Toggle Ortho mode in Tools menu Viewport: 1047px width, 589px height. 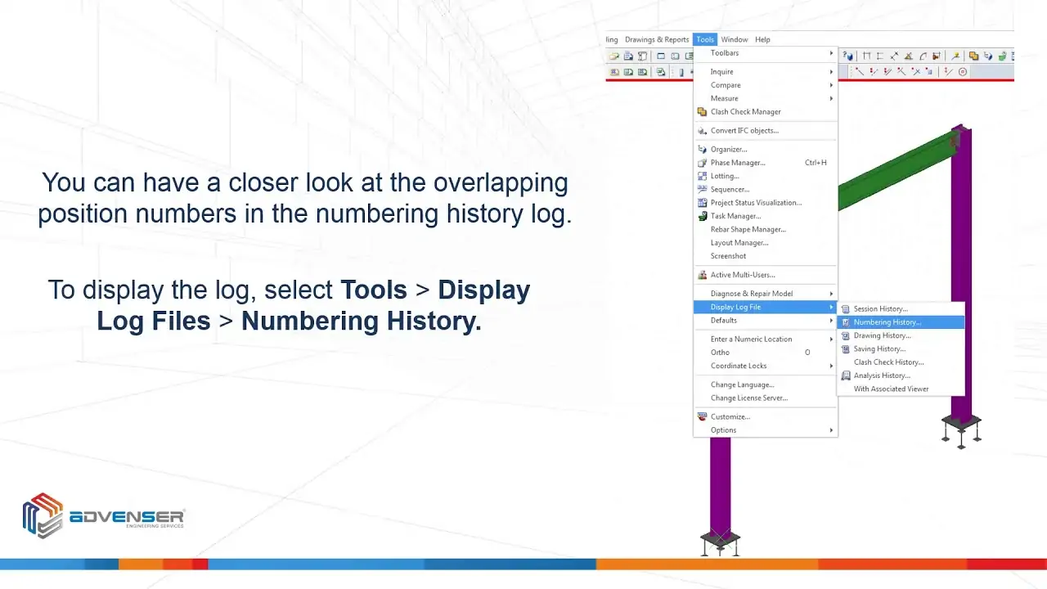[720, 353]
